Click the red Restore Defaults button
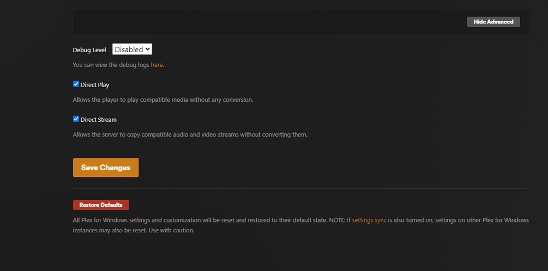548x271 pixels. [101, 205]
